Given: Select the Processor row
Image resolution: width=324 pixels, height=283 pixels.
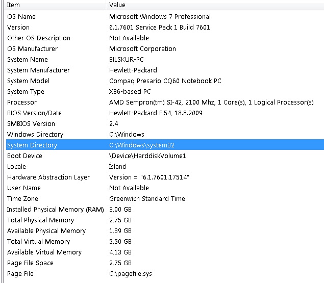Looking at the screenshot, I should 22,102.
